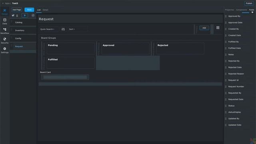Select the Rejected board group
Image resolution: width=256 pixels, height=144 pixels.
click(x=180, y=48)
